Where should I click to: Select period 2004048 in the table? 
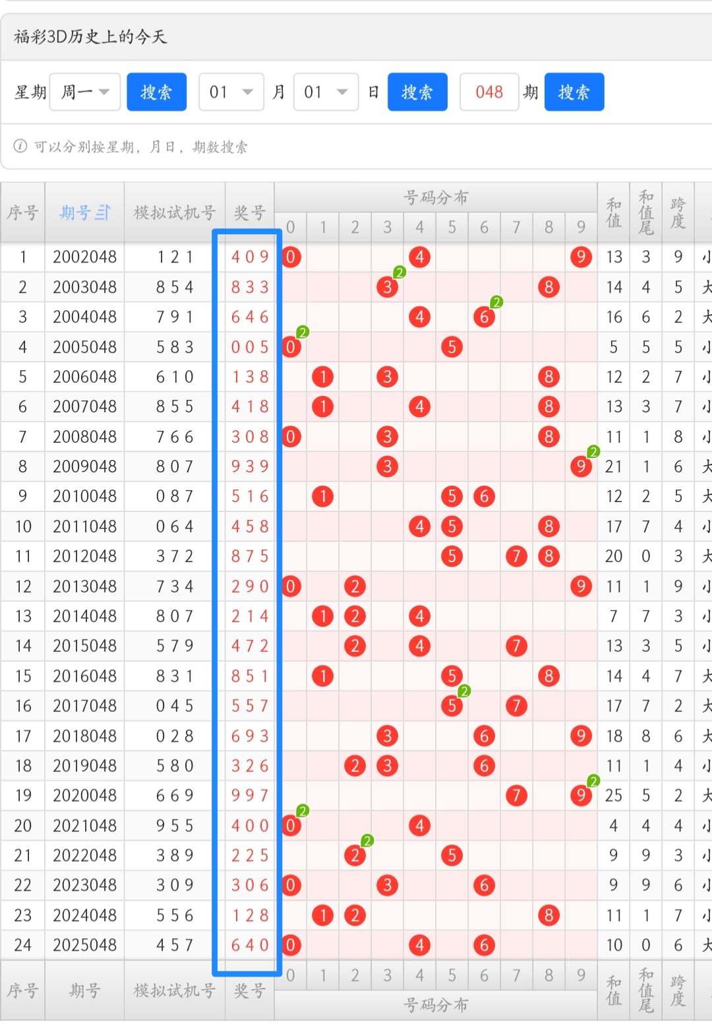(85, 317)
